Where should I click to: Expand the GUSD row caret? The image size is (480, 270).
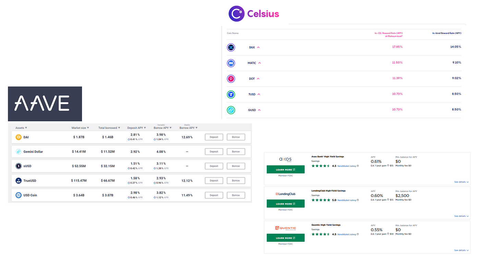(259, 110)
